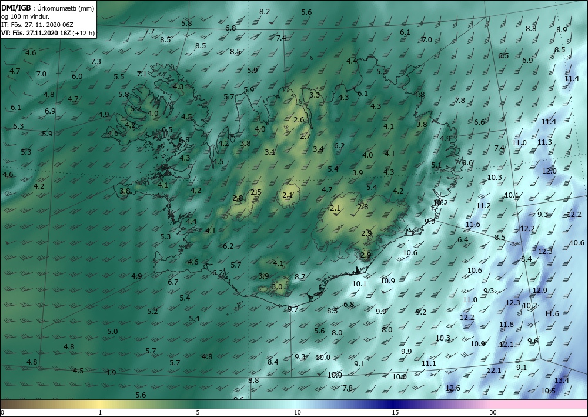Click the 6.4 value on the map
This screenshot has width=588, height=417.
[x=463, y=239]
